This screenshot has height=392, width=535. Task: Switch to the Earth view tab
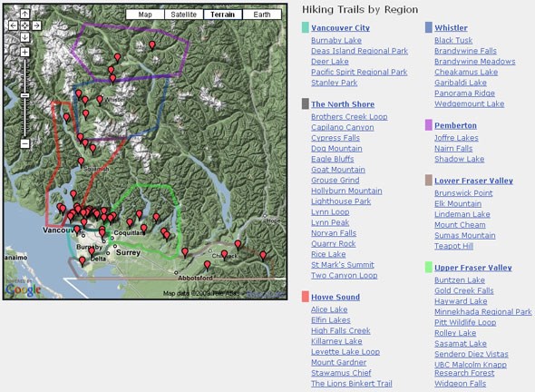(x=262, y=15)
